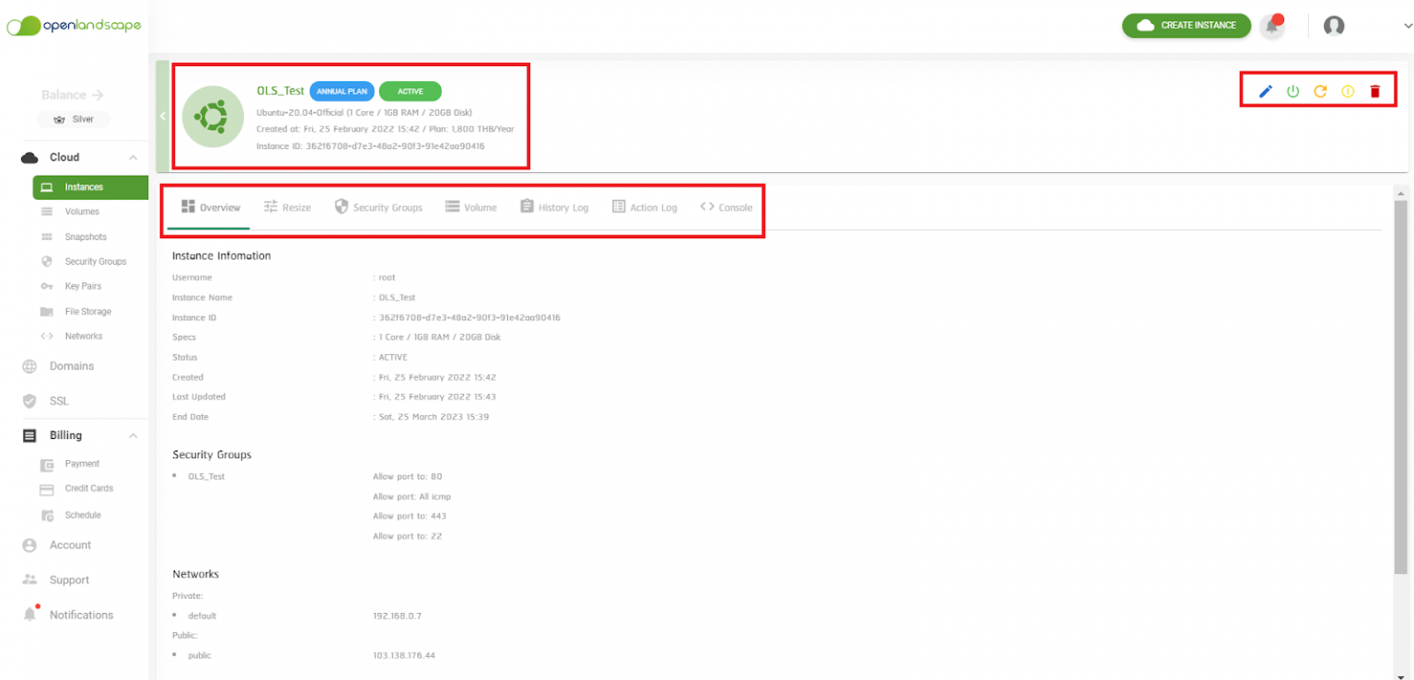Screen dimensions: 1414x680
Task: Open the Console tab
Action: pyautogui.click(x=726, y=207)
